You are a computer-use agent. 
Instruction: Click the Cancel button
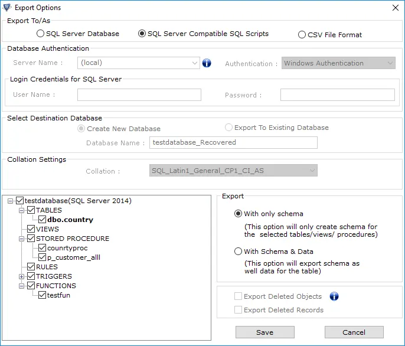point(354,332)
